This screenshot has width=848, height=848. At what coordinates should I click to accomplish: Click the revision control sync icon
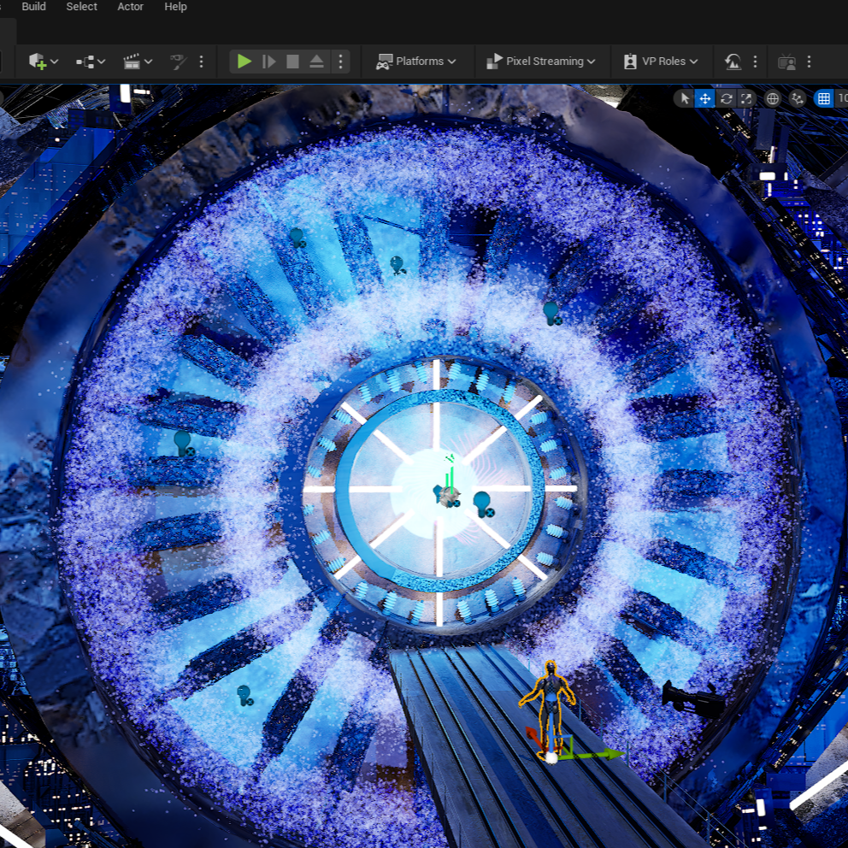pyautogui.click(x=733, y=61)
